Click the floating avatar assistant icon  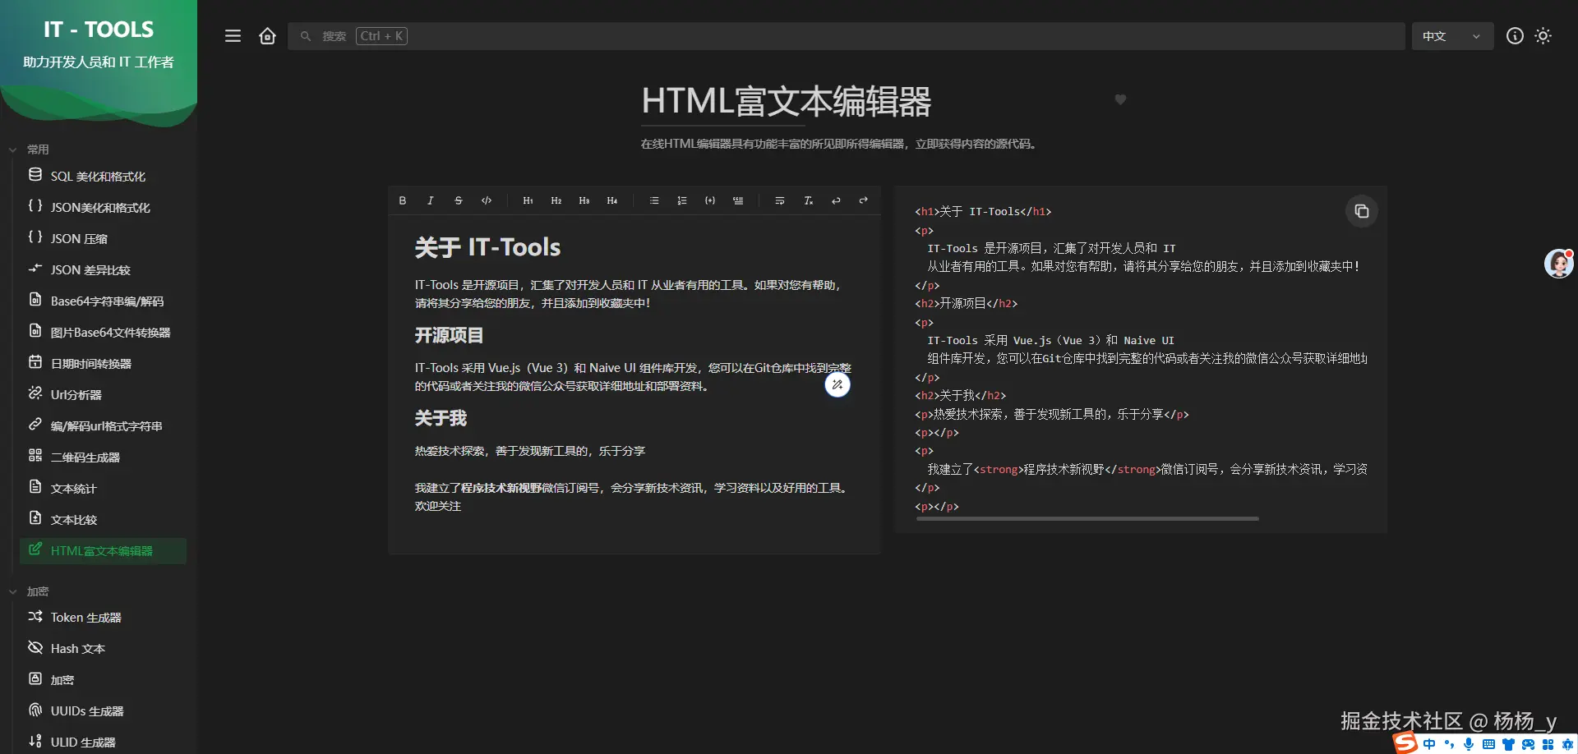click(x=1559, y=264)
